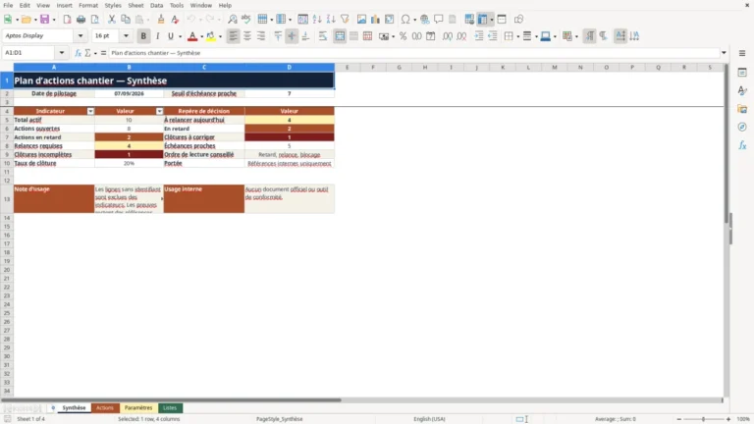
Task: Apply red font color swatch
Action: pos(192,36)
